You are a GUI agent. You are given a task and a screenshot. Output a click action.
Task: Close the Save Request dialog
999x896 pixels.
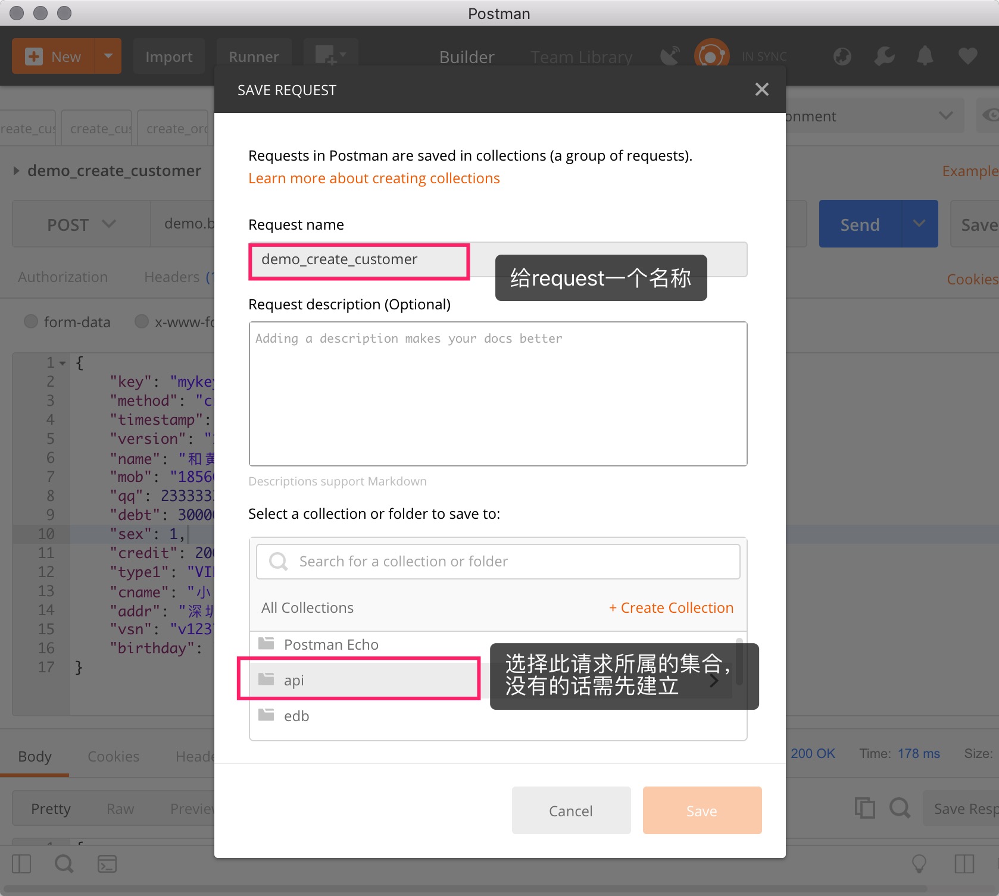coord(761,90)
